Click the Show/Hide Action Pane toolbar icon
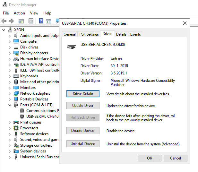Viewport: 198px width, 172px height. (x=48, y=21)
